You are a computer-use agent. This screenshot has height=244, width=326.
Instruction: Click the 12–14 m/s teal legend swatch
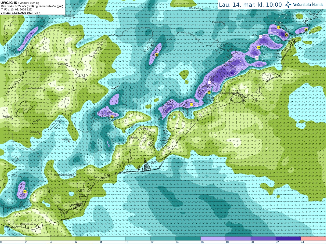coord(163,239)
